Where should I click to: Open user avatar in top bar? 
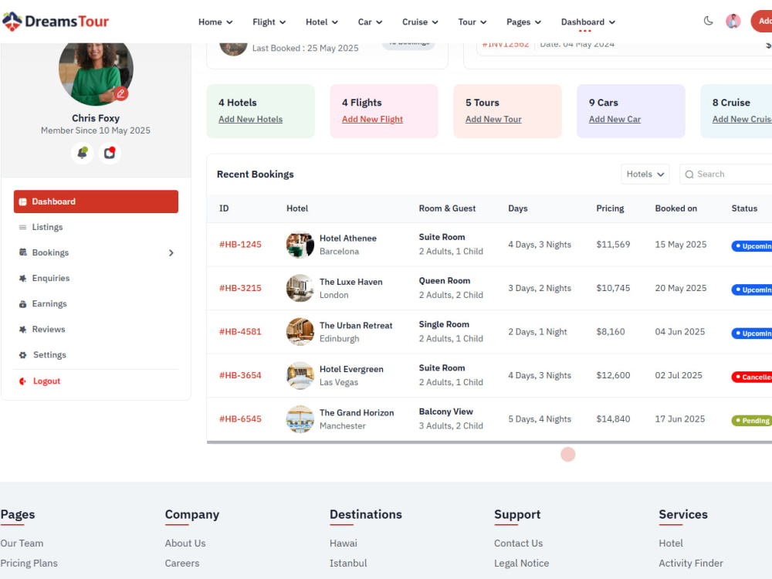click(733, 21)
